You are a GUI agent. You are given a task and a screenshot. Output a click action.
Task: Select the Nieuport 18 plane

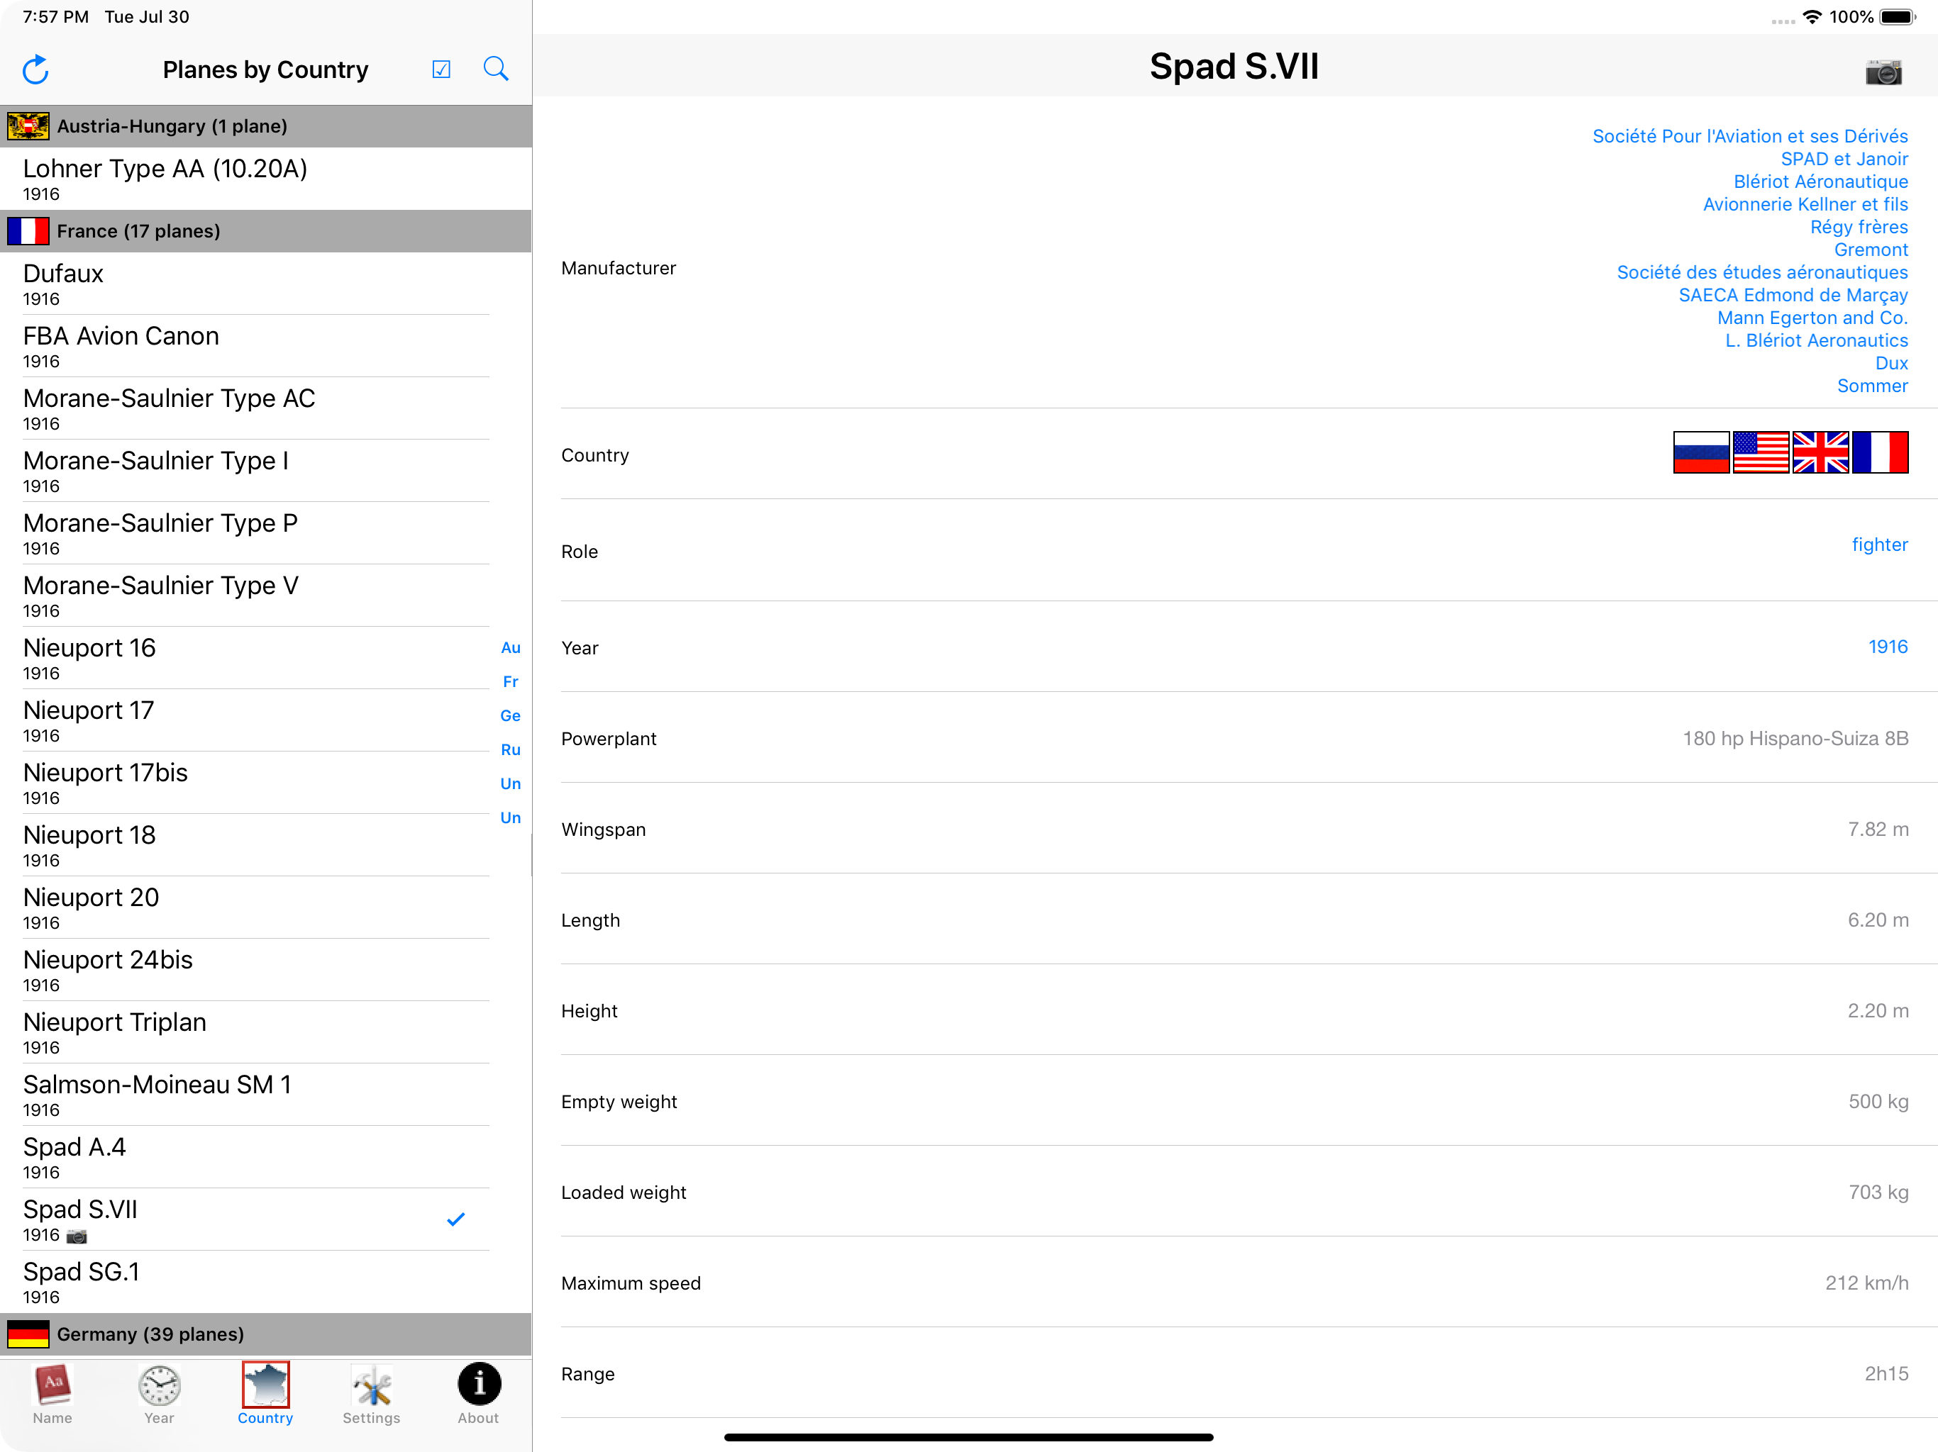[x=265, y=845]
